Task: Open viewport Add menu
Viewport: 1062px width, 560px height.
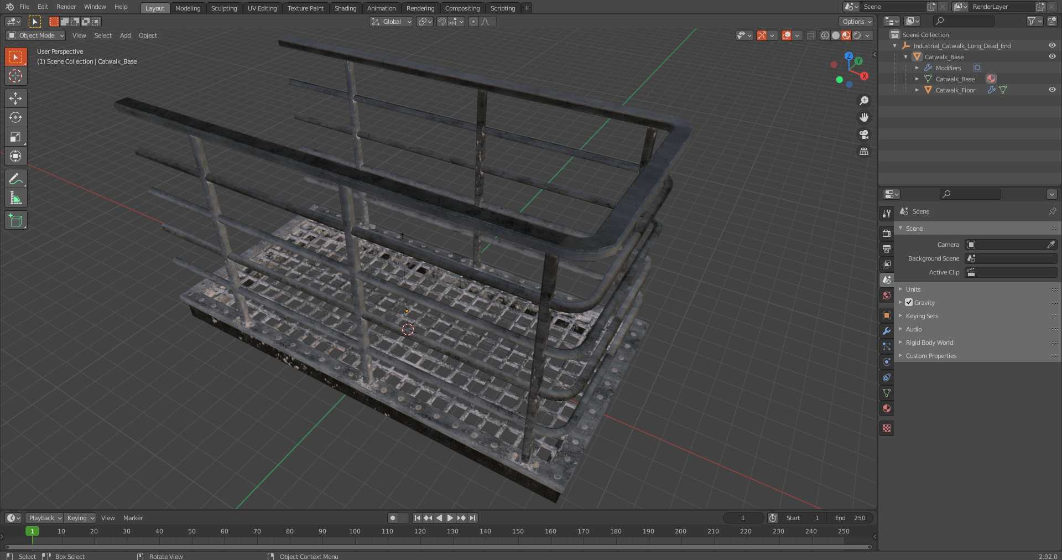Action: click(126, 35)
